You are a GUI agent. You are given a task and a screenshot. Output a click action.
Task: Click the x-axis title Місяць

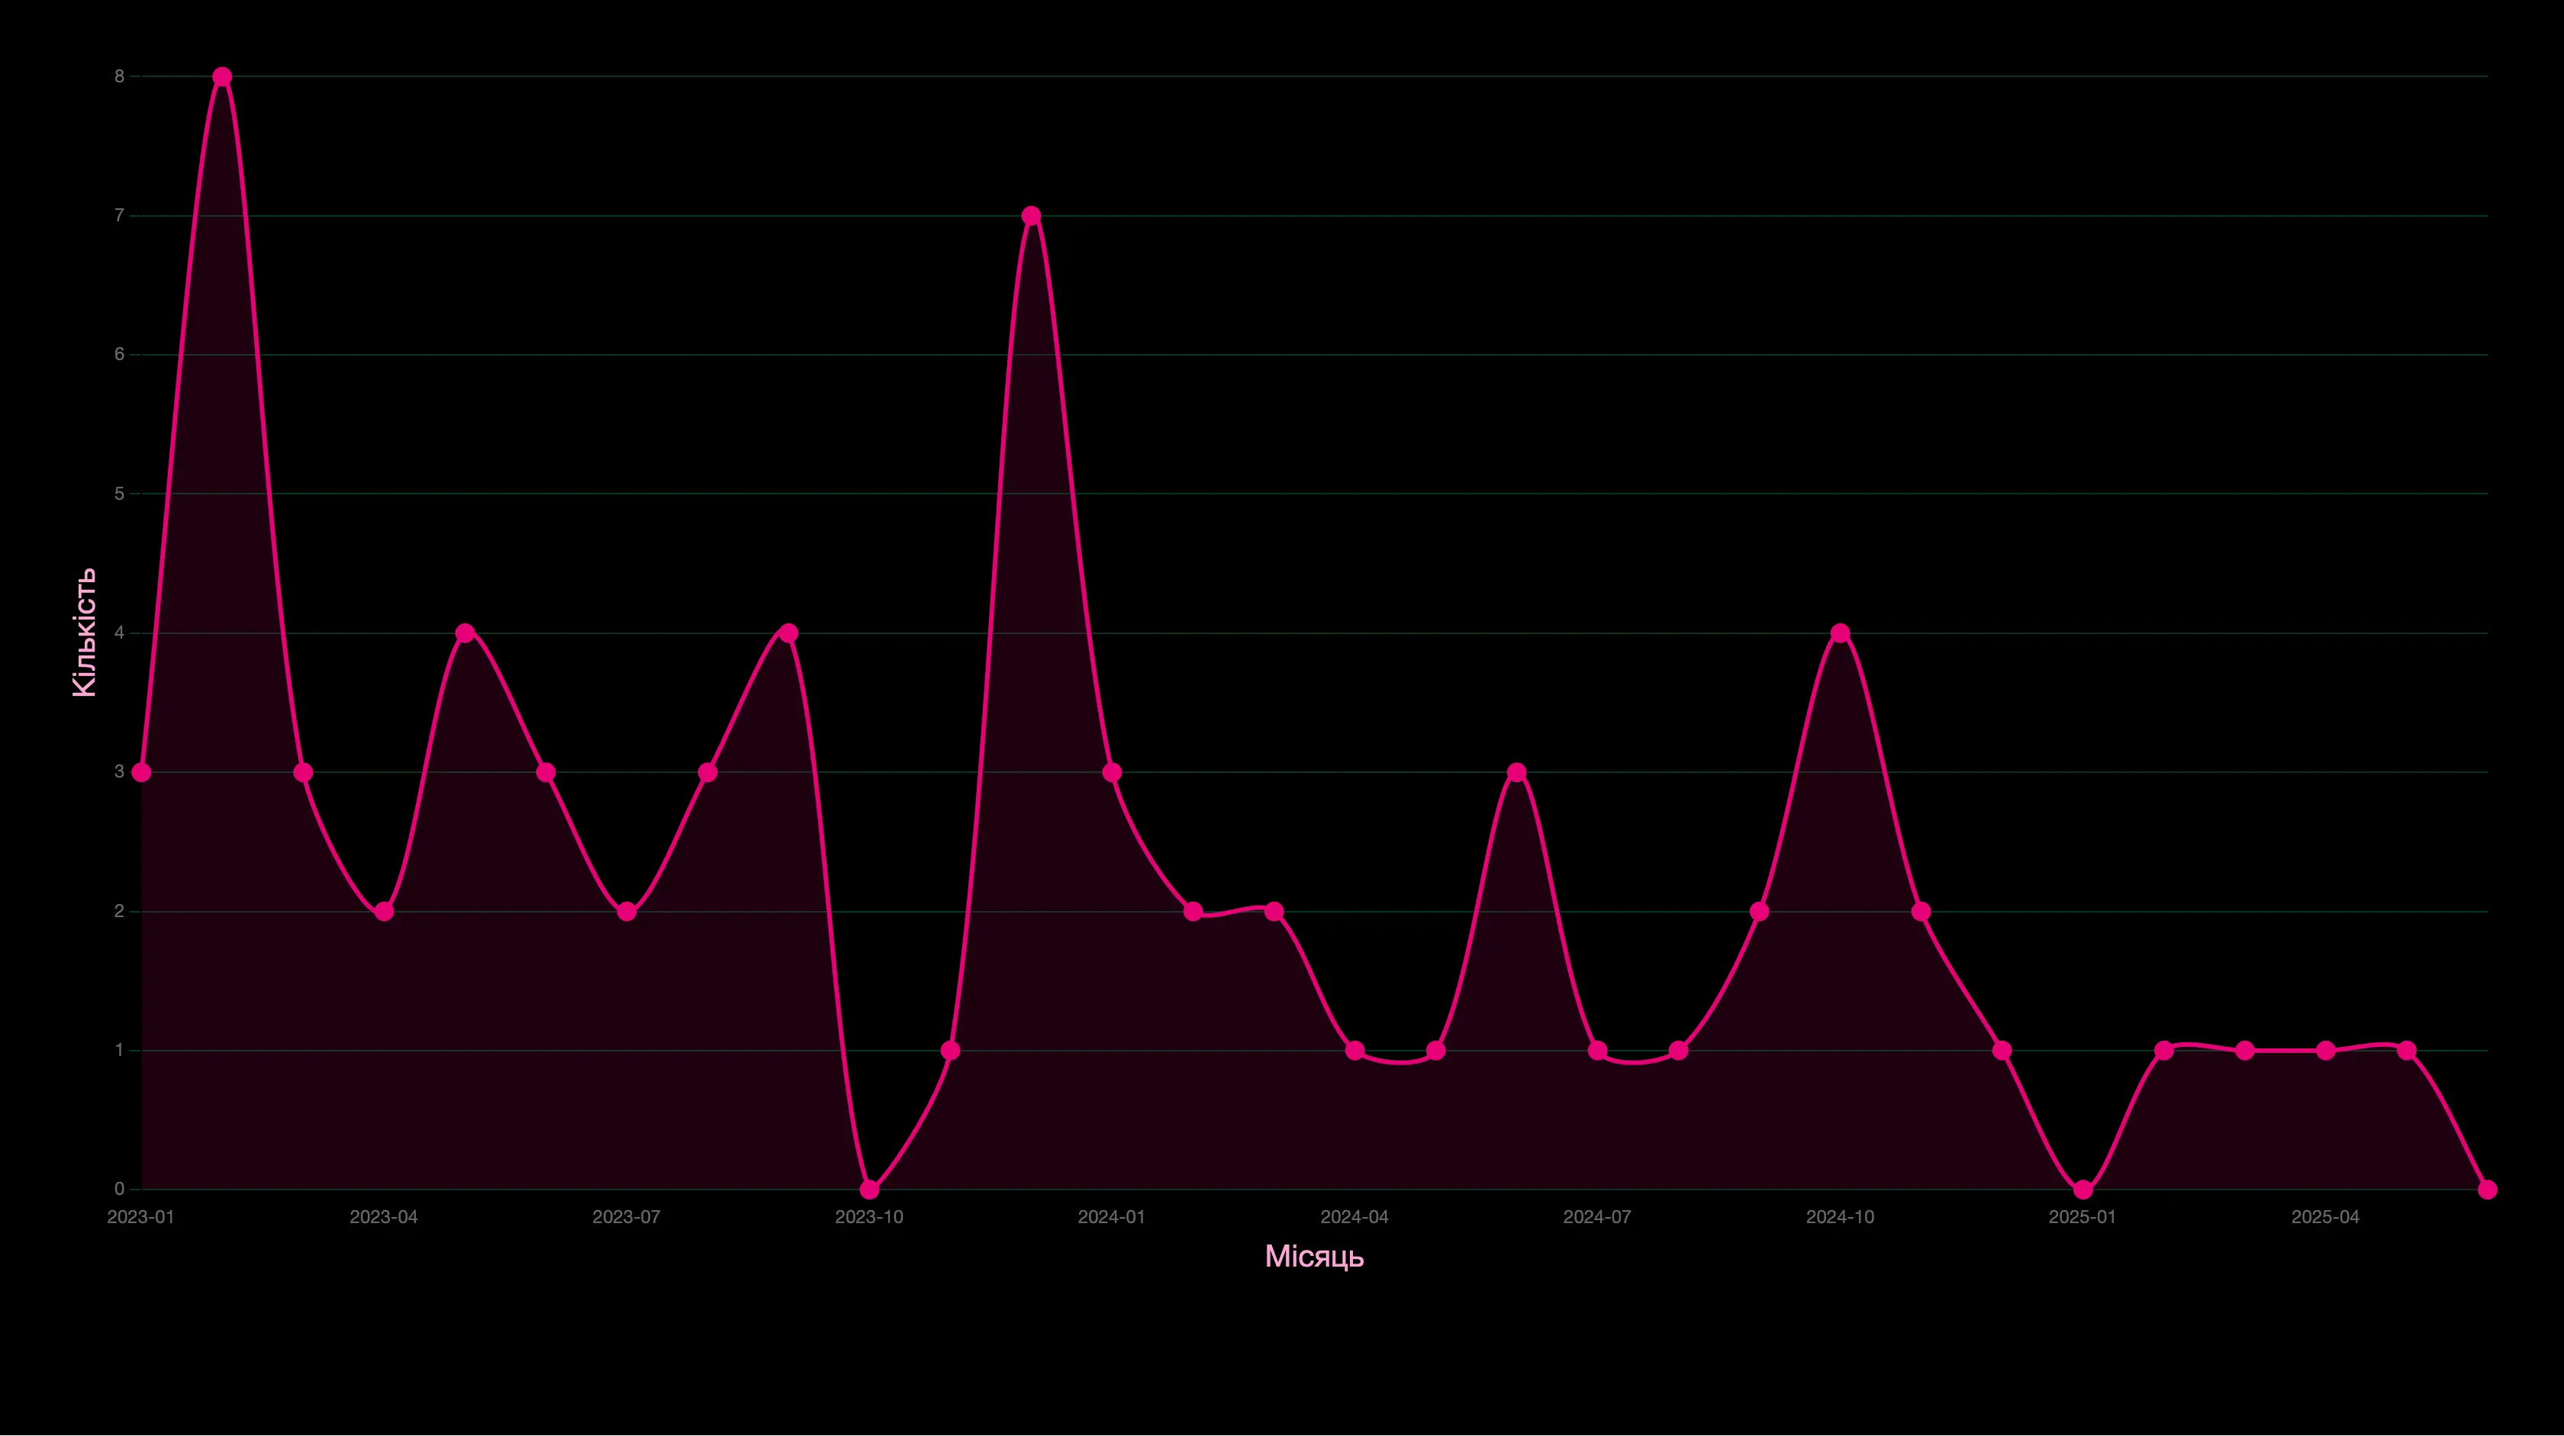click(x=1314, y=1257)
